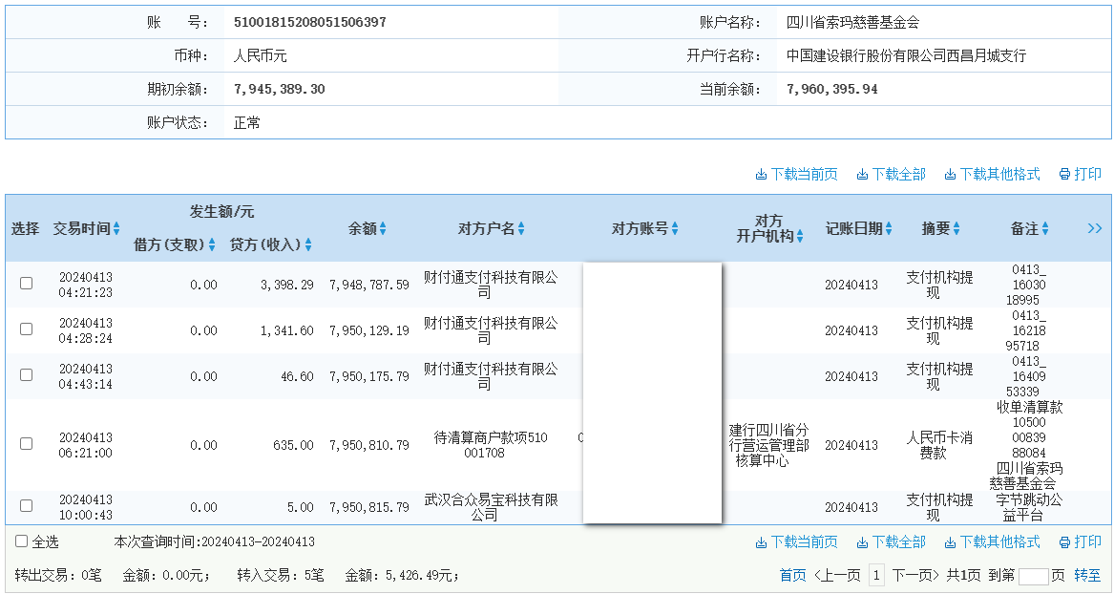
Task: Sort by 对方账号 column arrows
Action: 675,229
